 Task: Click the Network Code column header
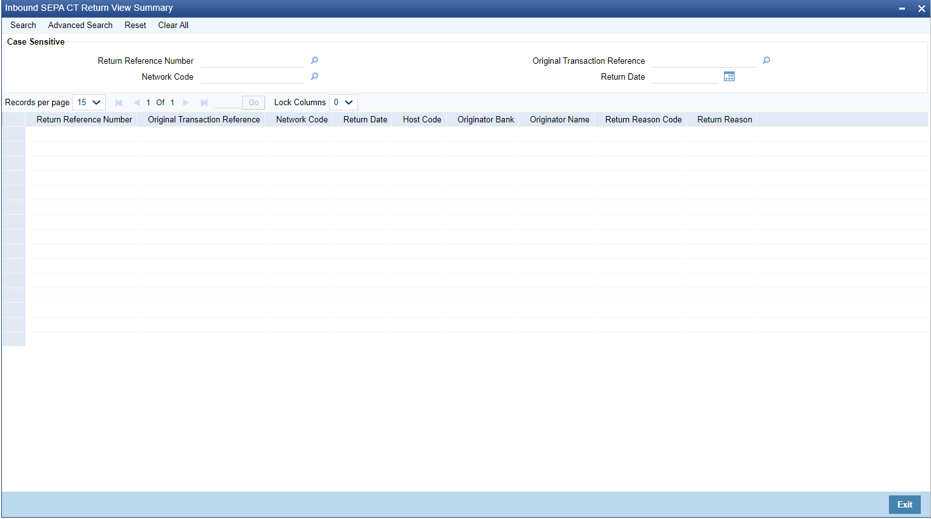tap(302, 120)
